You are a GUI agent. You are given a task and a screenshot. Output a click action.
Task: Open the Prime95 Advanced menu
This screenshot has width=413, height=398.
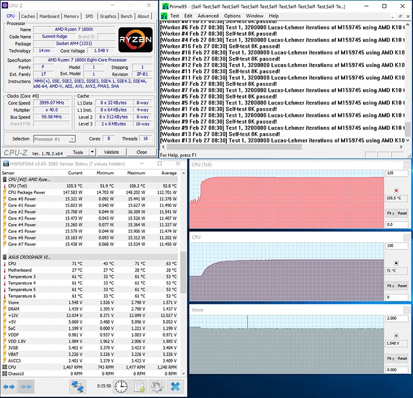pos(208,16)
